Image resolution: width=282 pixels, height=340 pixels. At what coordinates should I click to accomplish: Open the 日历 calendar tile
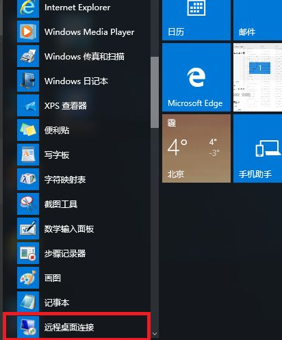pyautogui.click(x=196, y=20)
